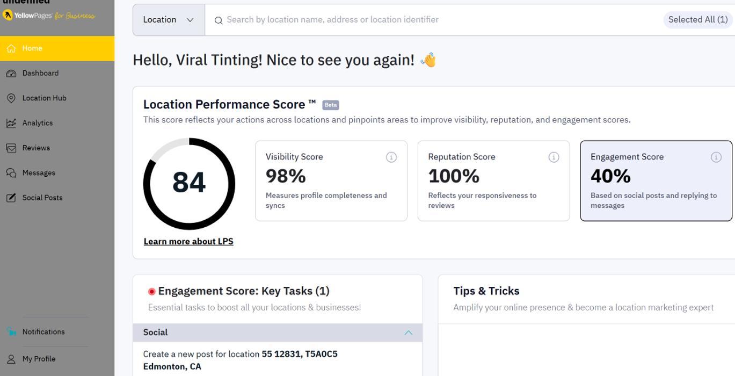Open the Messages chat bubble icon
The image size is (735, 376).
coord(11,173)
